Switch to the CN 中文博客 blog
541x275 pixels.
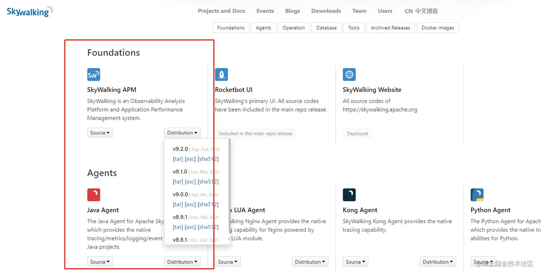pyautogui.click(x=421, y=11)
